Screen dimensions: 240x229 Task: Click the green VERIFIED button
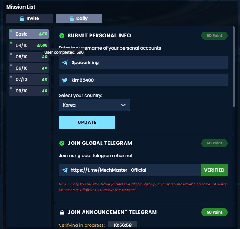pyautogui.click(x=214, y=170)
